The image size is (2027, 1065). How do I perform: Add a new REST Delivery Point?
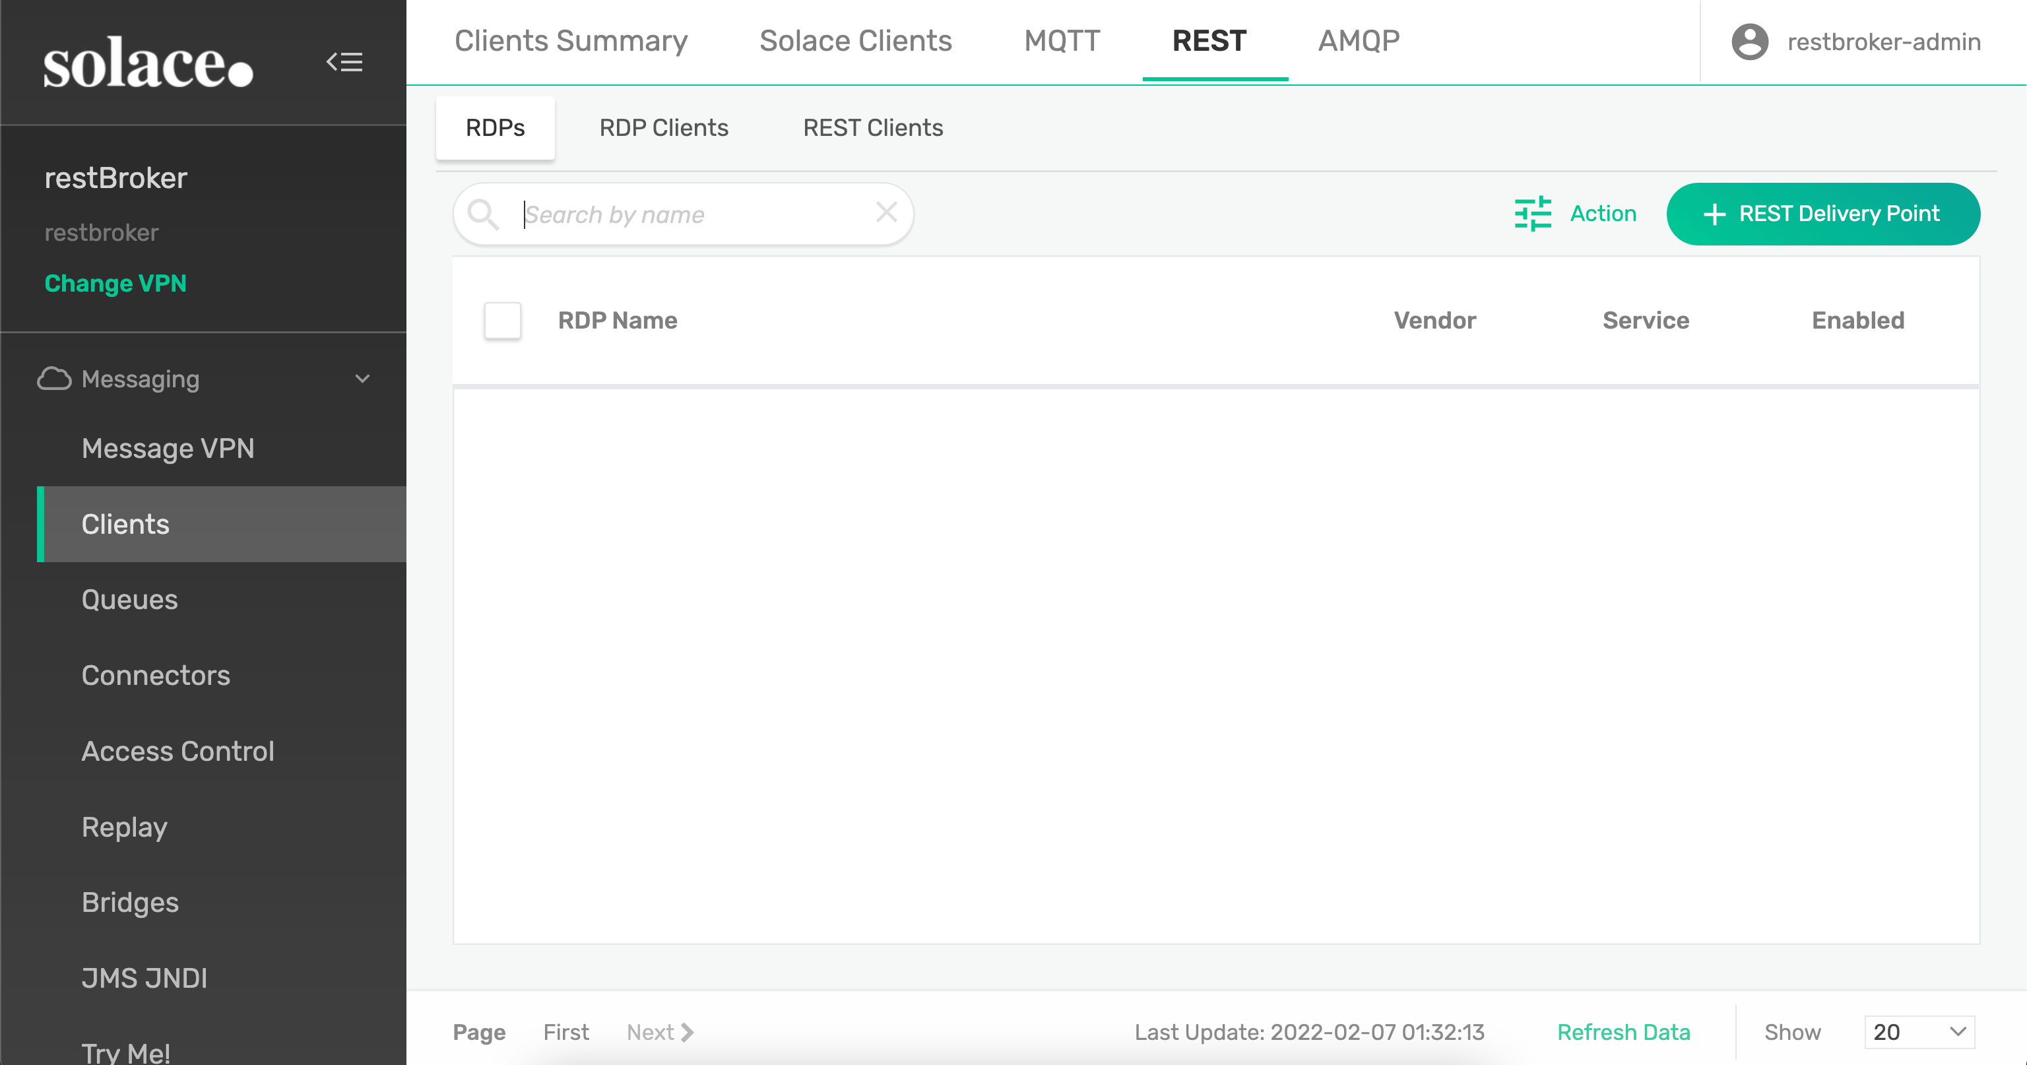[1822, 213]
